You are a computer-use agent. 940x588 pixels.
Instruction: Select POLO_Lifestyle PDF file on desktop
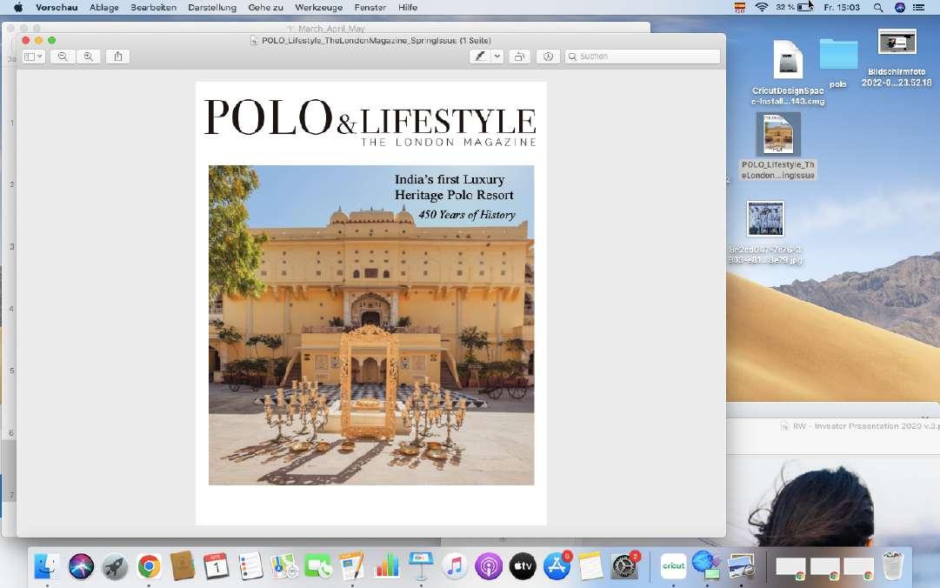coord(777,134)
